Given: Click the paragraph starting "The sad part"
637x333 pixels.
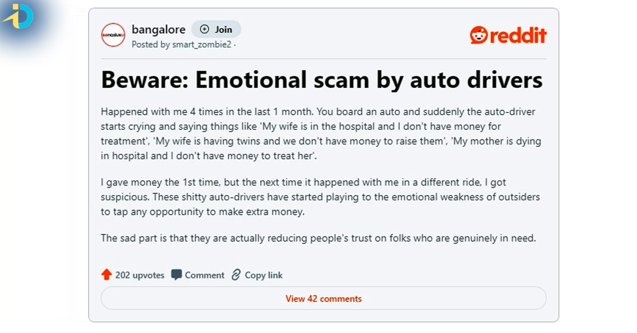Looking at the screenshot, I should (318, 238).
